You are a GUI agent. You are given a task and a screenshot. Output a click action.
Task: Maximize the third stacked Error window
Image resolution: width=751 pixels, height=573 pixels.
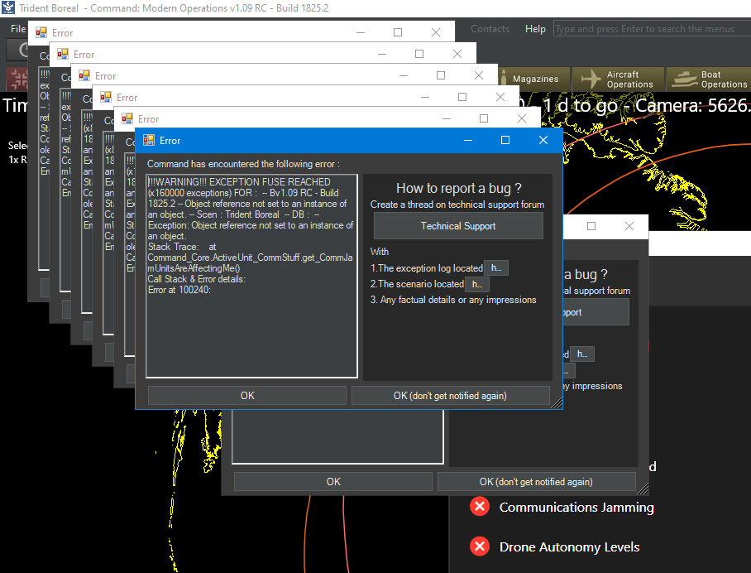tap(441, 75)
